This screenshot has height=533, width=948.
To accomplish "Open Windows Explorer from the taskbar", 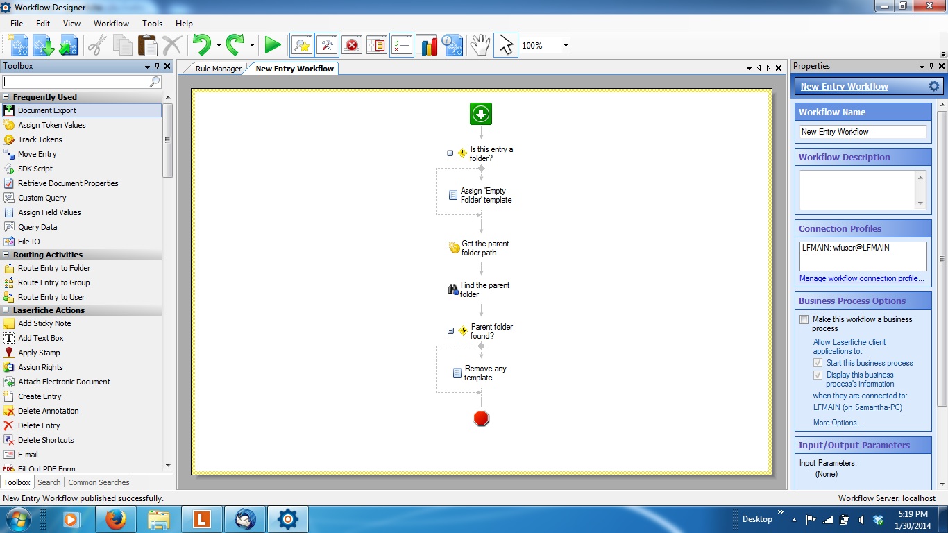I will point(159,519).
